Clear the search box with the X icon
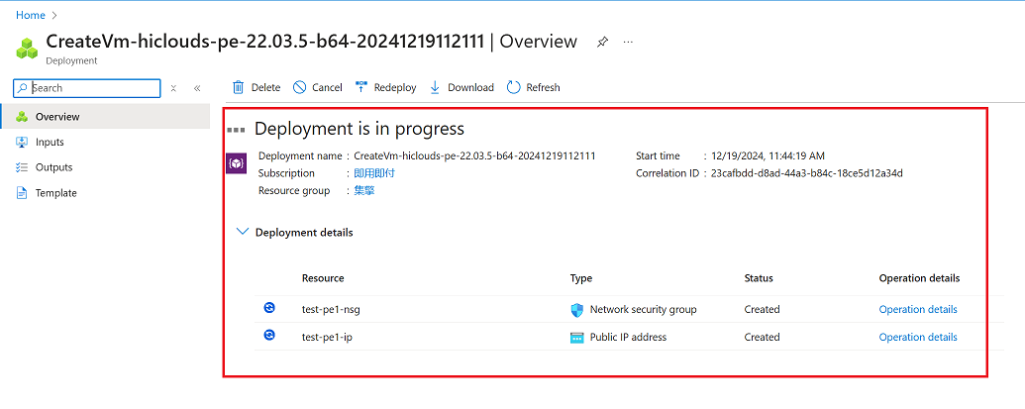 [173, 88]
